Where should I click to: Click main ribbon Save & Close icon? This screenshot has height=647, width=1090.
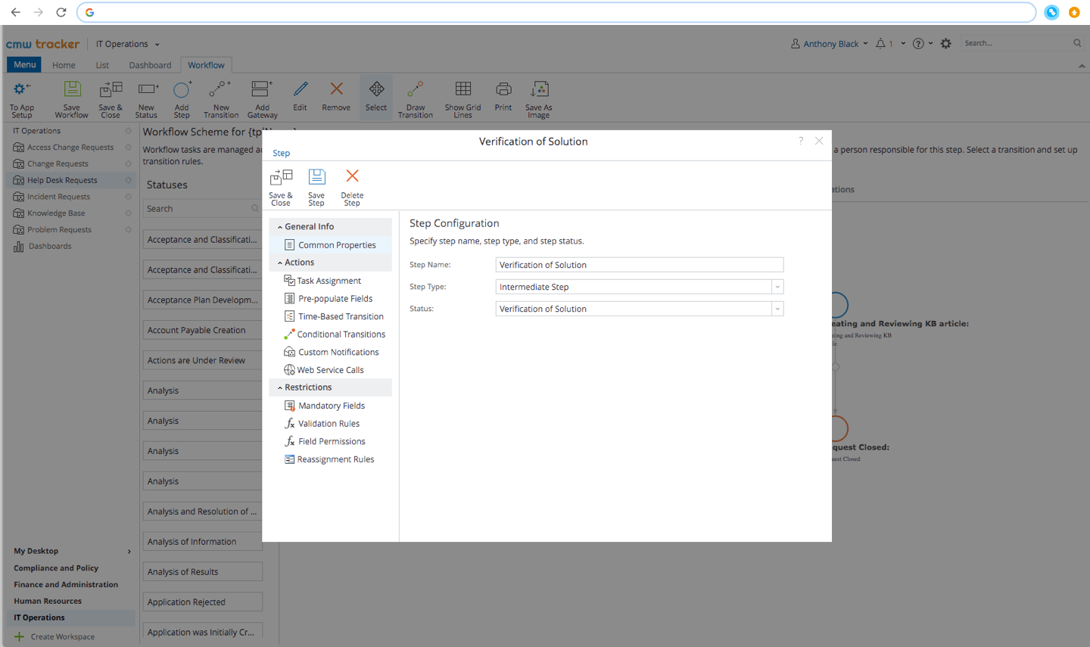pyautogui.click(x=111, y=89)
